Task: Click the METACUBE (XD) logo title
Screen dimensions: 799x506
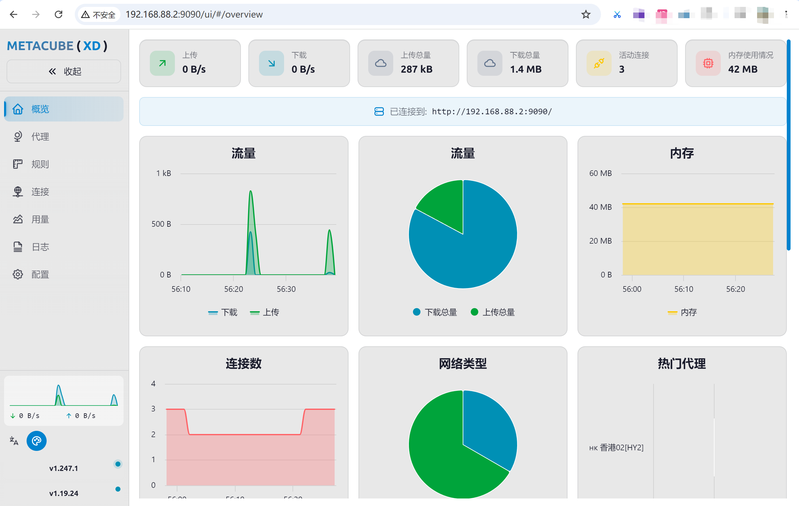Action: click(57, 46)
